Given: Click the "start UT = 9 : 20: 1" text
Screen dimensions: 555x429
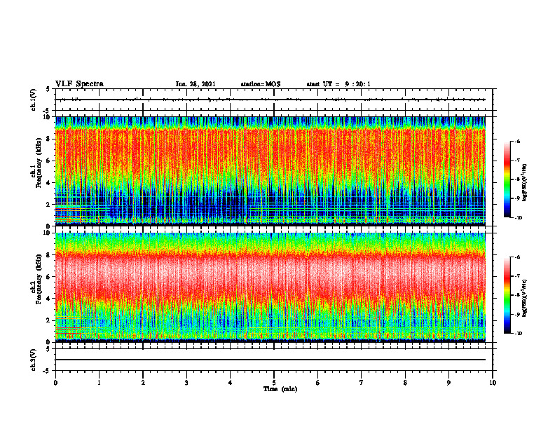Looking at the screenshot, I should (x=338, y=84).
